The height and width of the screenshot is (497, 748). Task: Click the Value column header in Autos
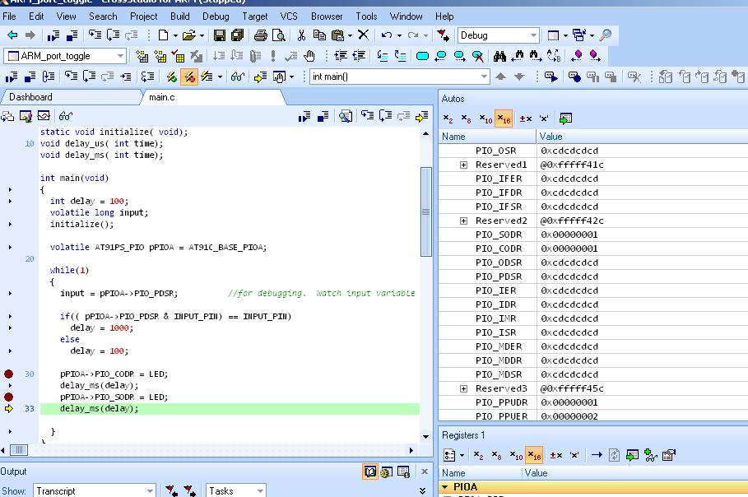(x=642, y=137)
